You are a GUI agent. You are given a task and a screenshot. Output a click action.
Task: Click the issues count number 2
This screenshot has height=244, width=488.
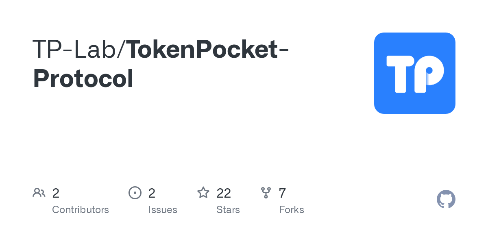pyautogui.click(x=152, y=193)
